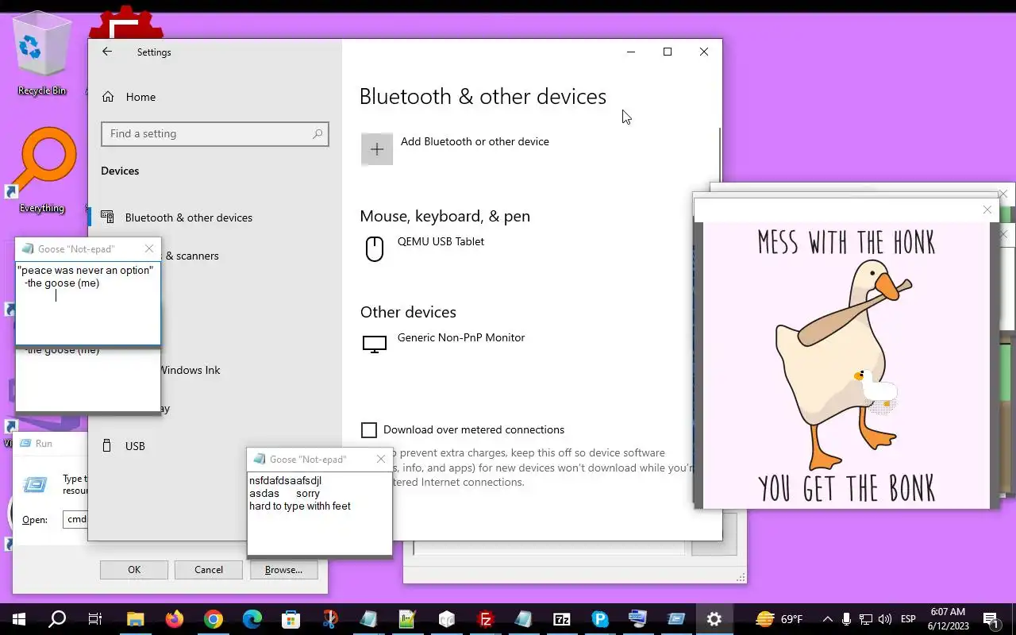Close the honk bonk goose image window
The height and width of the screenshot is (635, 1016).
(x=987, y=210)
